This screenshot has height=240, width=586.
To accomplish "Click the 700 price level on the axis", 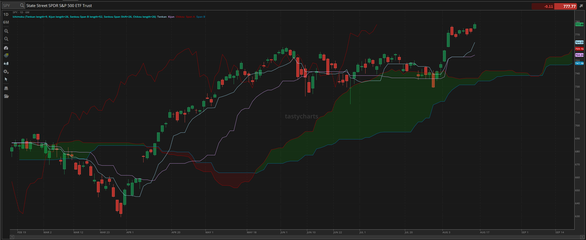I will point(577,125).
